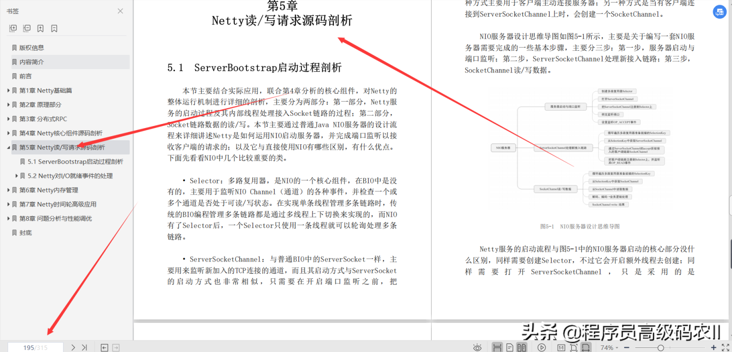Image resolution: width=732 pixels, height=352 pixels.
Task: Click the zoom out minus button
Action: [x=627, y=347]
